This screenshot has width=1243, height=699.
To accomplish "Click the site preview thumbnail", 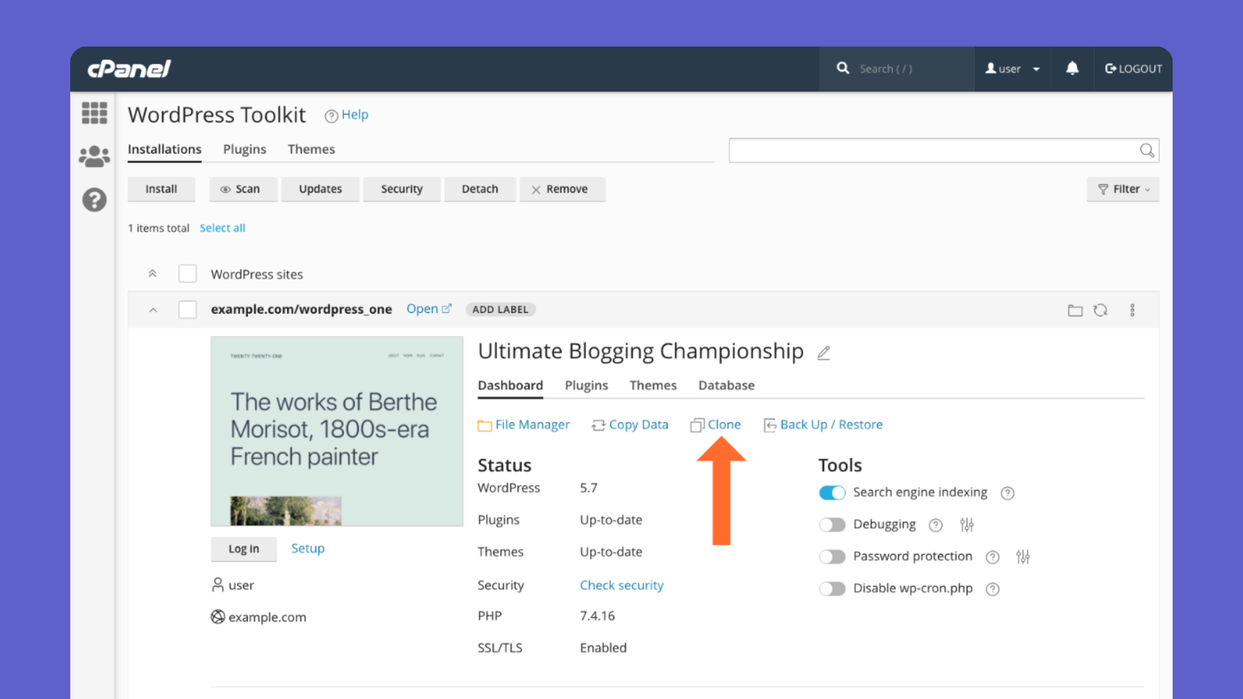I will coord(337,431).
